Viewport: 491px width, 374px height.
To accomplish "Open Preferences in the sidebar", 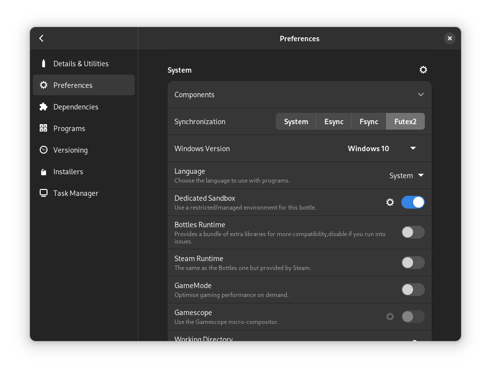I will coord(84,85).
